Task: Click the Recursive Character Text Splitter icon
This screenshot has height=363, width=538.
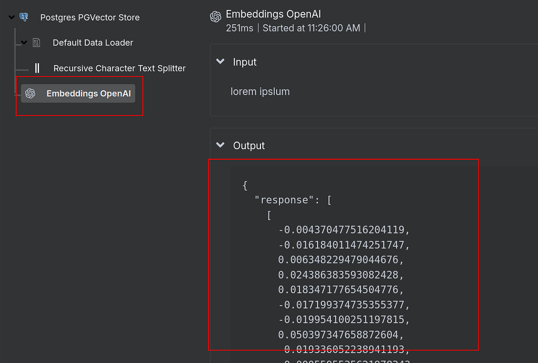Action: coord(37,68)
